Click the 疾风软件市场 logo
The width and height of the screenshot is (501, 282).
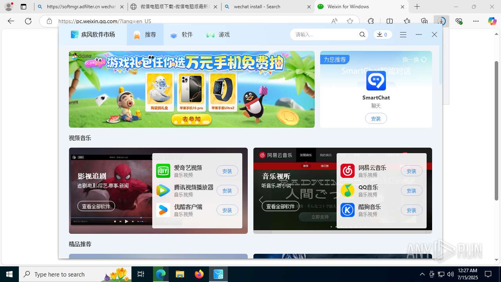[93, 34]
